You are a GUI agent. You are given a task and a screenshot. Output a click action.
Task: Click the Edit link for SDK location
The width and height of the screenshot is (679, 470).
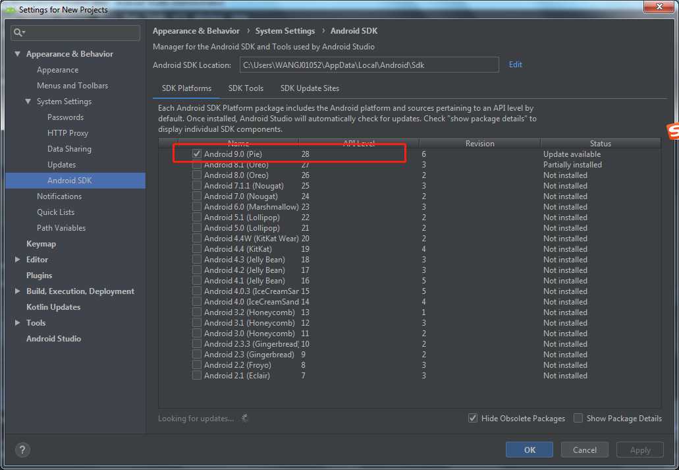(x=515, y=65)
